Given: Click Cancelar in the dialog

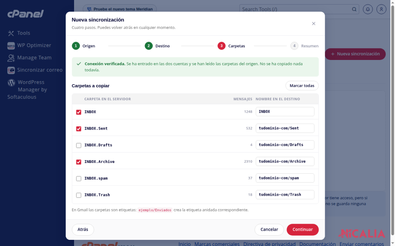Looking at the screenshot, I should 269,229.
